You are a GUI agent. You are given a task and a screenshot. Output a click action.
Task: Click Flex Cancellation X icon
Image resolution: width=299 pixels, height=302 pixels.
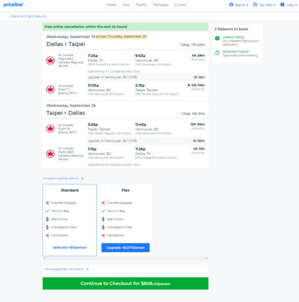pos(103,236)
